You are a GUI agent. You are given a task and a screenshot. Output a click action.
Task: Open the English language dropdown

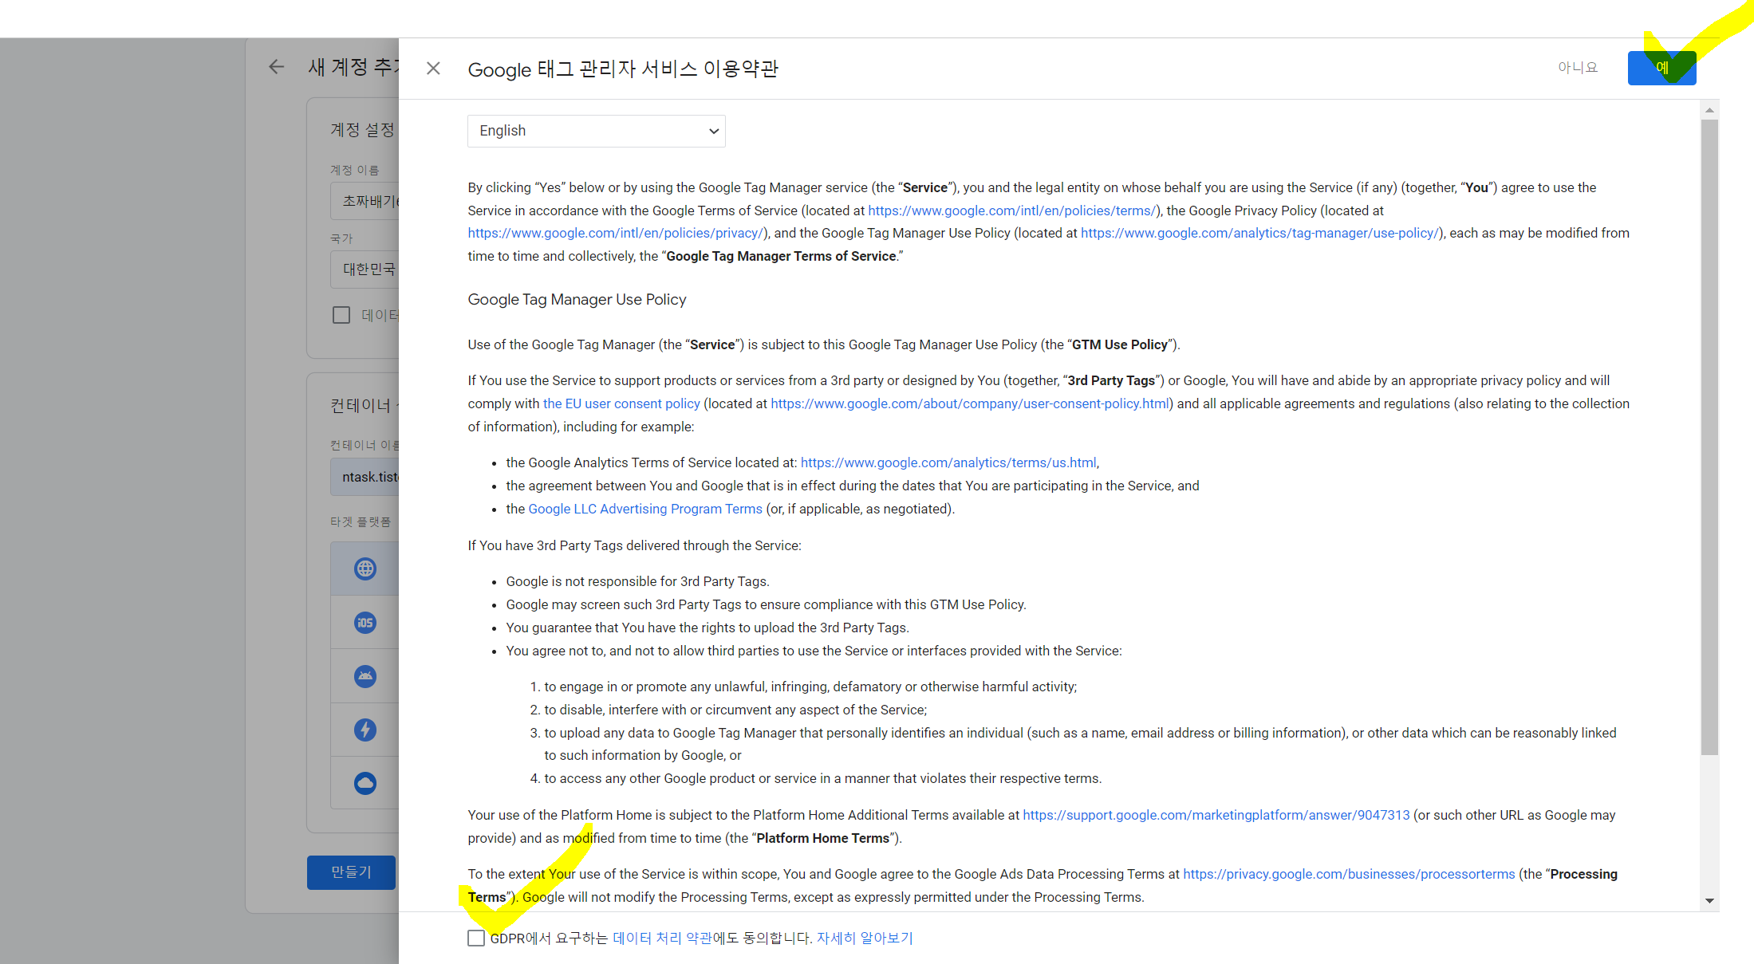[x=596, y=131]
